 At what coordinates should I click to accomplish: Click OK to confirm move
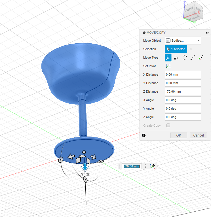[179, 135]
